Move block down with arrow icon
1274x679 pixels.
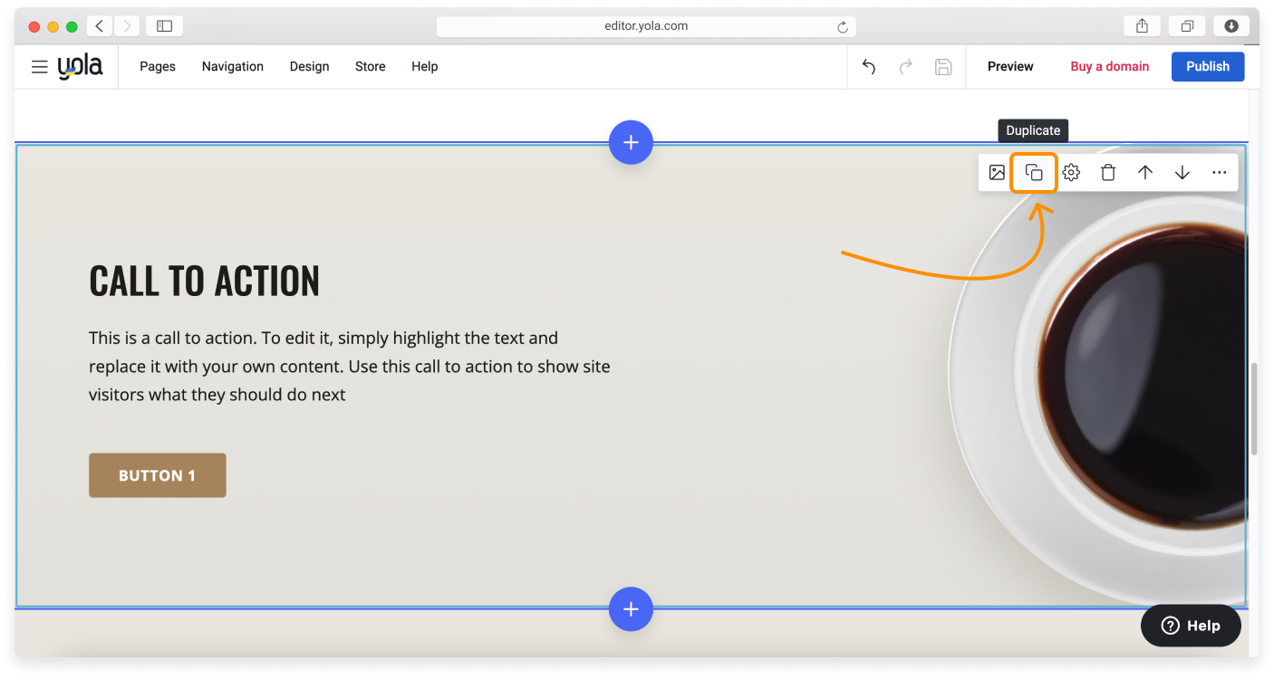(x=1182, y=172)
